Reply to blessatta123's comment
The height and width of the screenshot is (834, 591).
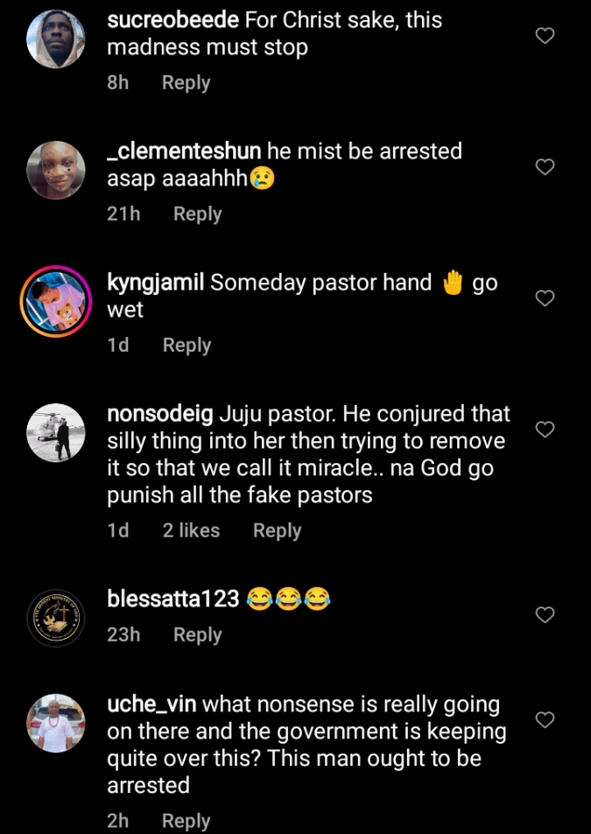[x=197, y=635]
